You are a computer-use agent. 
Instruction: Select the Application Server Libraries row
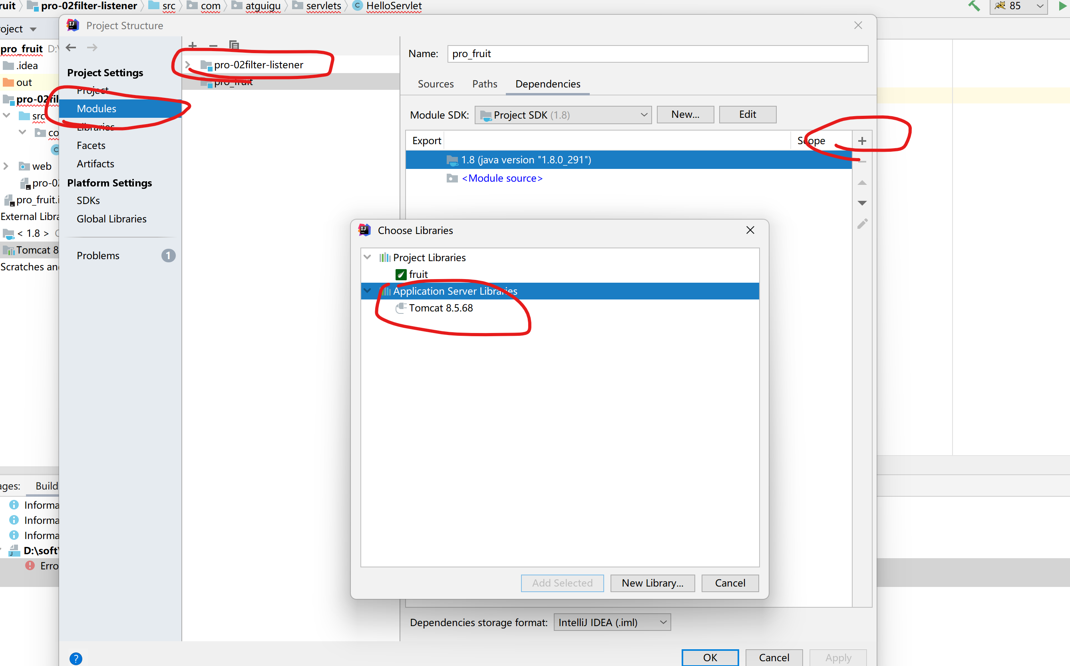[x=560, y=291]
